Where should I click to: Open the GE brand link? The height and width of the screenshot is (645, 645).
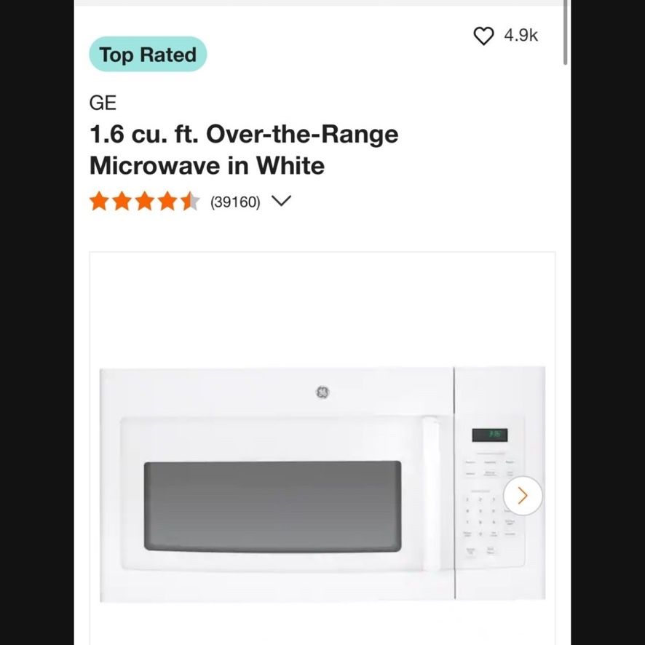click(103, 103)
